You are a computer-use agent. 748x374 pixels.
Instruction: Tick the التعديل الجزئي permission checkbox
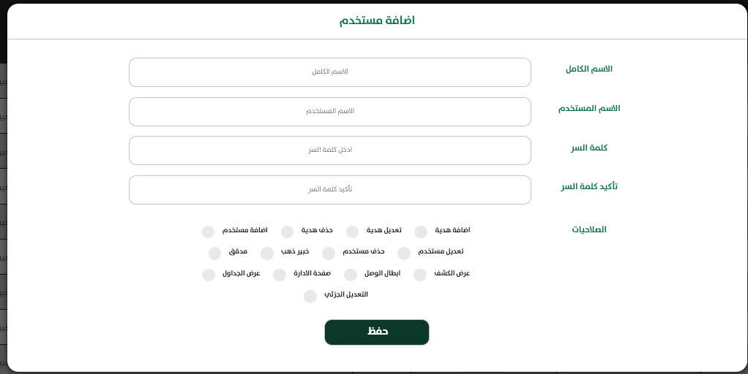point(310,297)
